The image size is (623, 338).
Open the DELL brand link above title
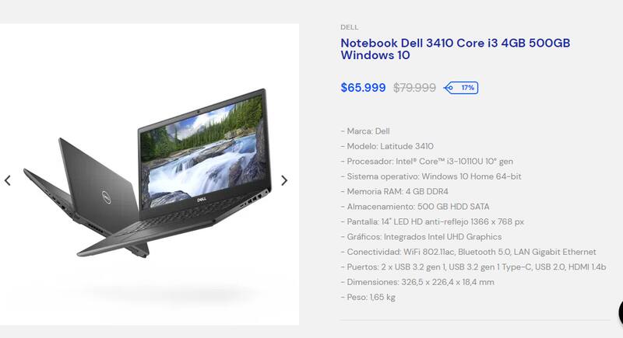[349, 27]
